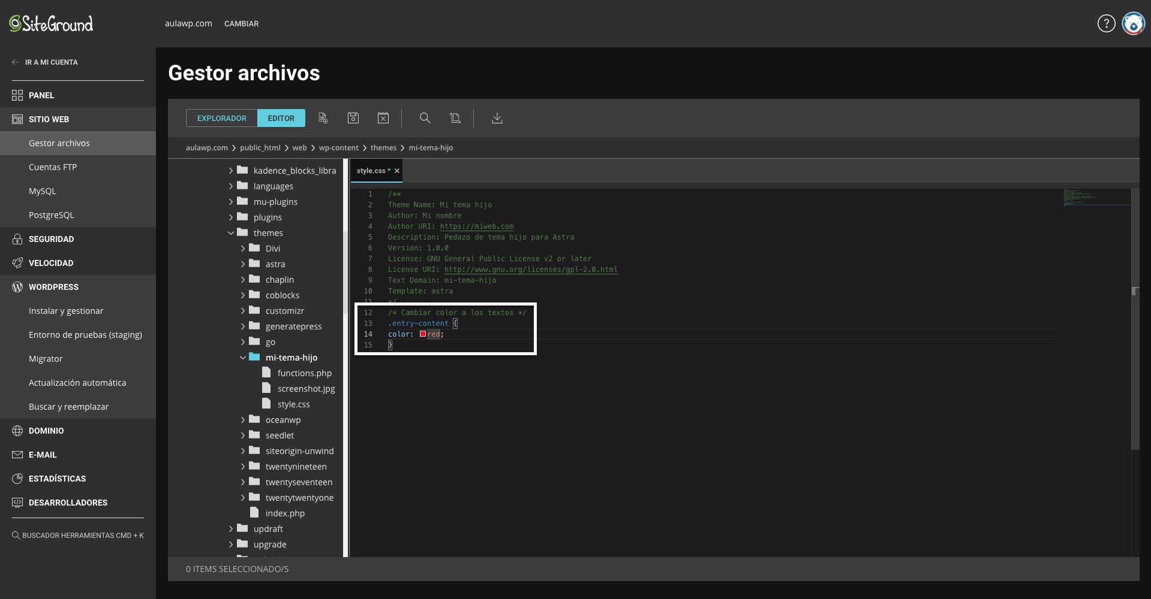Viewport: 1151px width, 599px height.
Task: Click the download icon in toolbar
Action: (x=497, y=118)
